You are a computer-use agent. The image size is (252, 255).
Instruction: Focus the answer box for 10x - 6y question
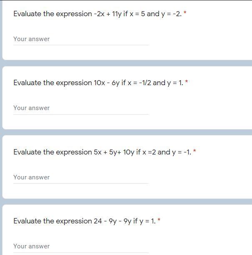tap(81, 108)
